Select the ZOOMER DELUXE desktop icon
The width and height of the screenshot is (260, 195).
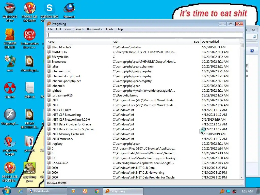click(x=10, y=39)
